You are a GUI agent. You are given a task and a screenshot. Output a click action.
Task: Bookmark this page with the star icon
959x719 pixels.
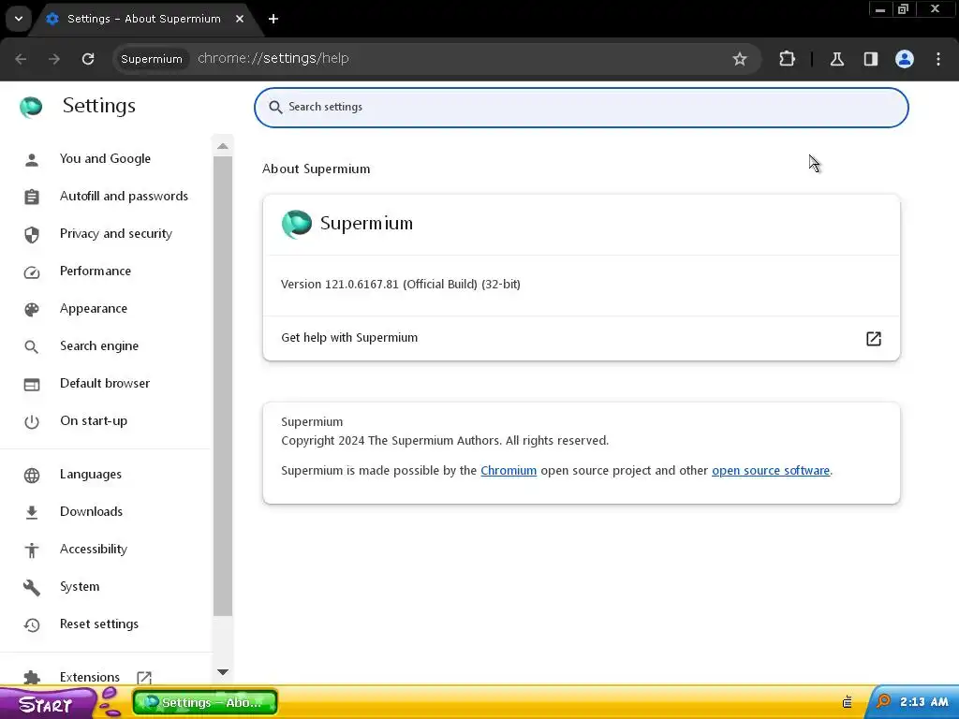(740, 59)
